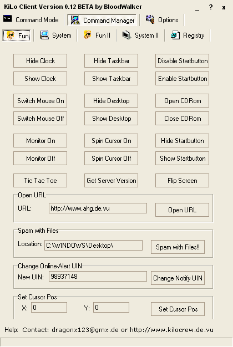Focus the URL text field

coord(98,208)
